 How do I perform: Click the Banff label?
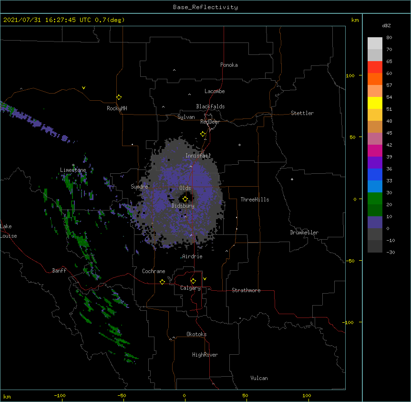point(59,271)
